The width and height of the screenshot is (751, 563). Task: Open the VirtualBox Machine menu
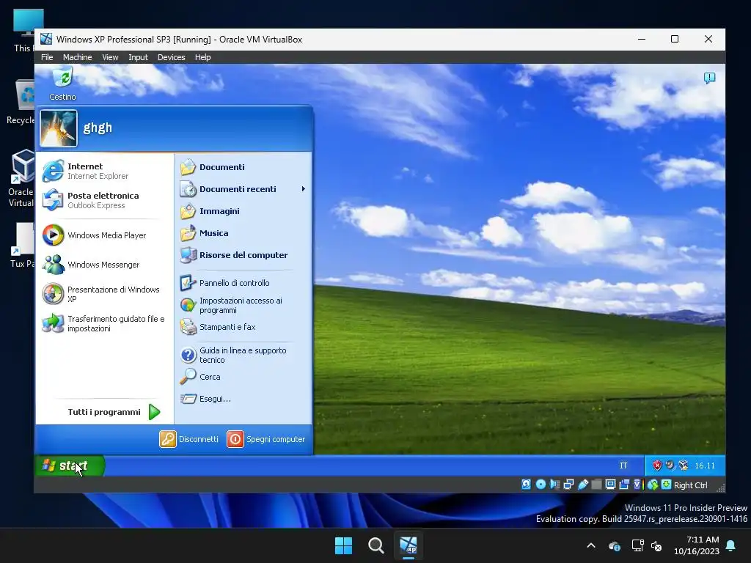point(77,57)
